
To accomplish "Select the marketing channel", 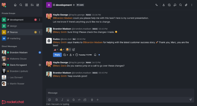I will [x=21, y=38].
